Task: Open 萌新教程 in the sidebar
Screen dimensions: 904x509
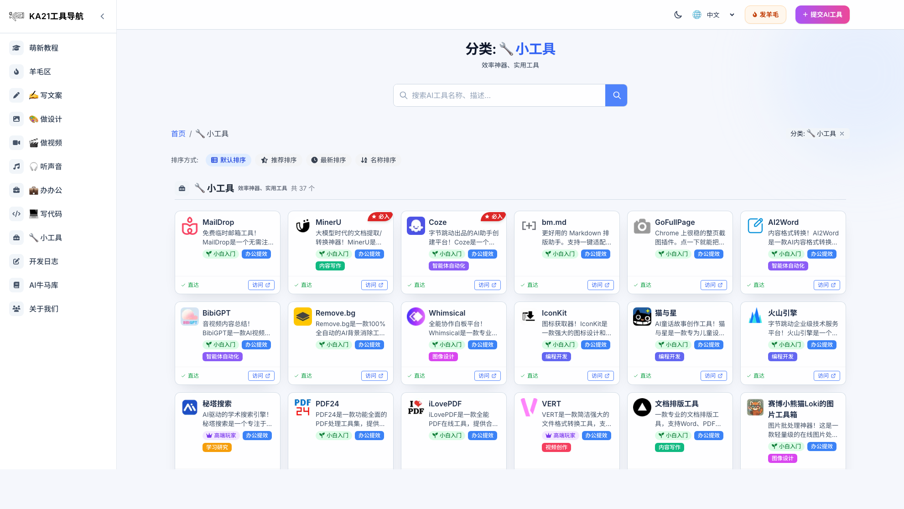Action: 44,48
